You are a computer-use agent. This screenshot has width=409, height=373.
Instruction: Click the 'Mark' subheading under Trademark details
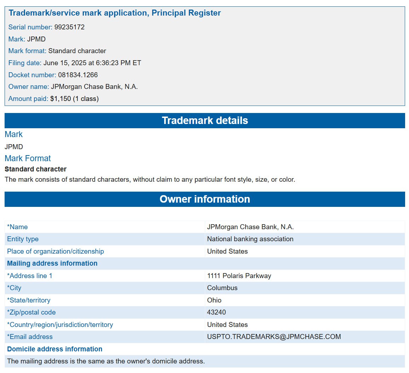pos(13,134)
